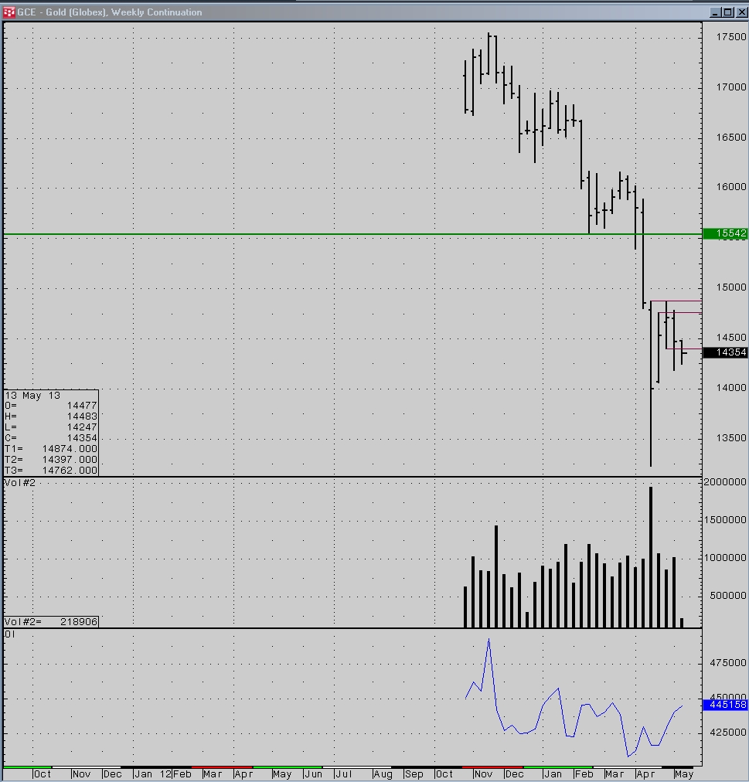Click the C= 14354 close value

coord(51,438)
